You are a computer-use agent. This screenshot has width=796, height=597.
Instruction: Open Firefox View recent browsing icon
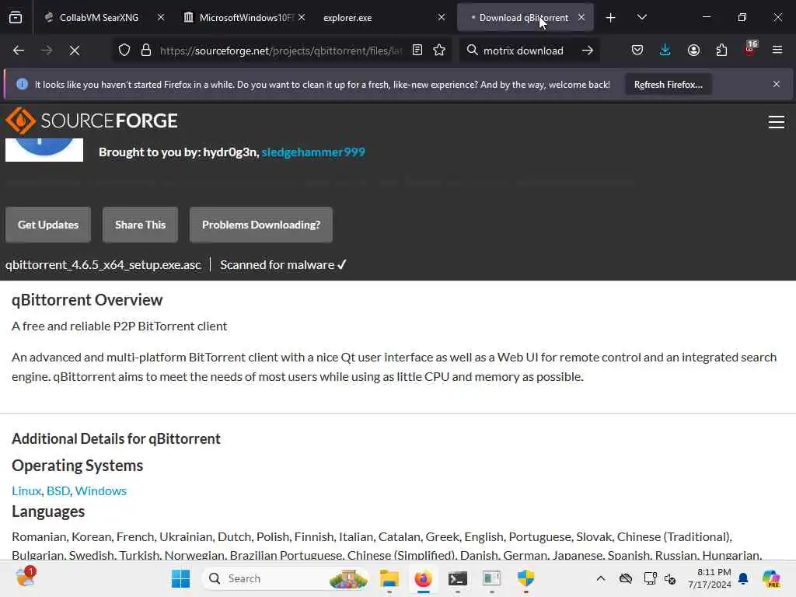[16, 18]
